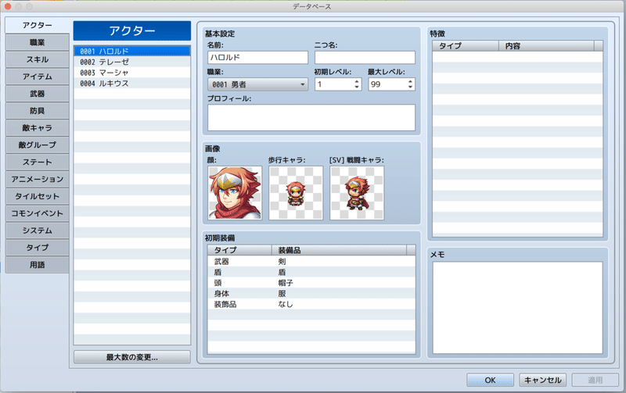Switch to the コモンイベント tab
Viewport: 626px width, 393px height.
click(37, 213)
